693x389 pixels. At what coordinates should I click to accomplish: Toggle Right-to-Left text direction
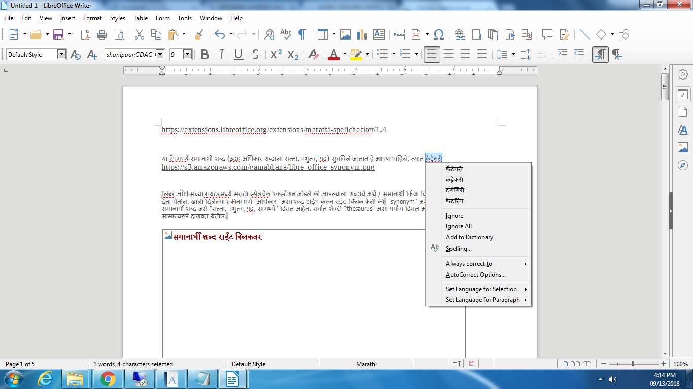(x=617, y=54)
